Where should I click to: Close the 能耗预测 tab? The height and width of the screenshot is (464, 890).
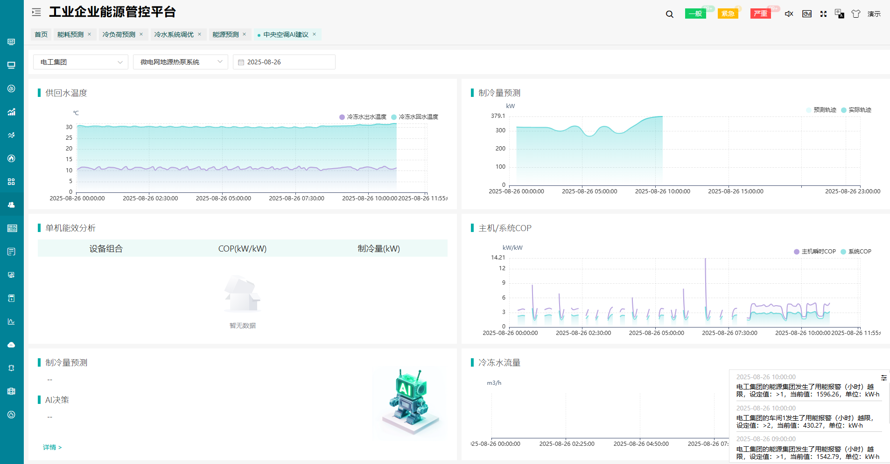(x=89, y=34)
